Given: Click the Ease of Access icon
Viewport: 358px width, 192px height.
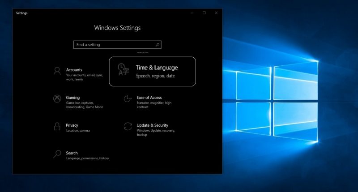Looking at the screenshot, I should (128, 99).
